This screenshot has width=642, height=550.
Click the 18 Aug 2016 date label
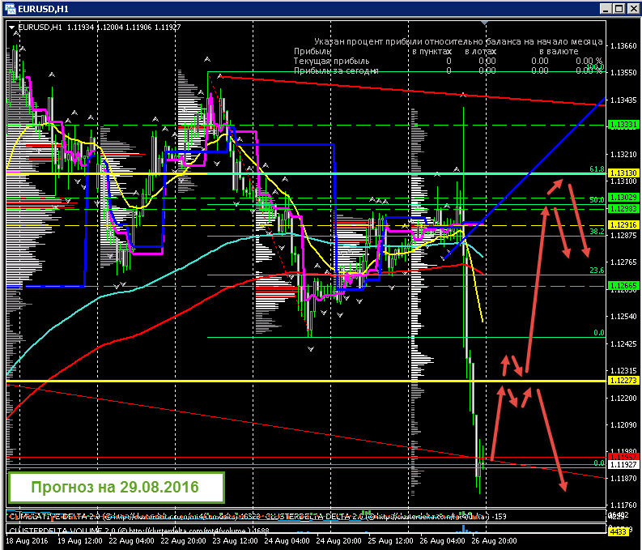[x=27, y=541]
